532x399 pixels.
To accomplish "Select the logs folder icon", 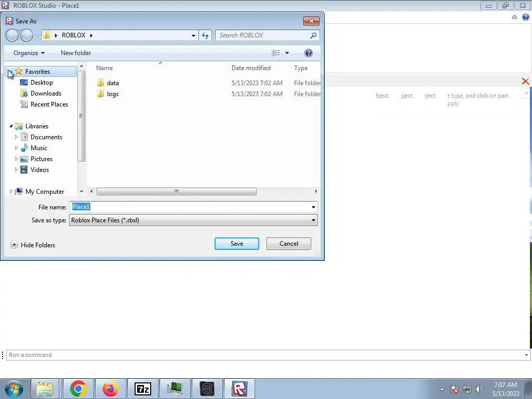I will pos(100,94).
